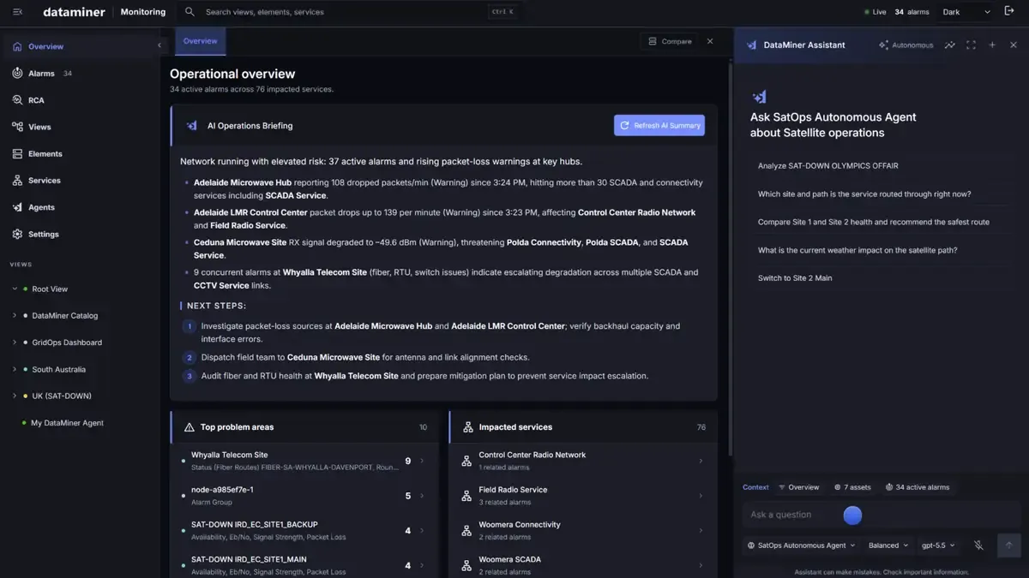Open the node-a985ef7e-1 alarm group chevron
Viewport: 1029px width, 578px height.
422,496
